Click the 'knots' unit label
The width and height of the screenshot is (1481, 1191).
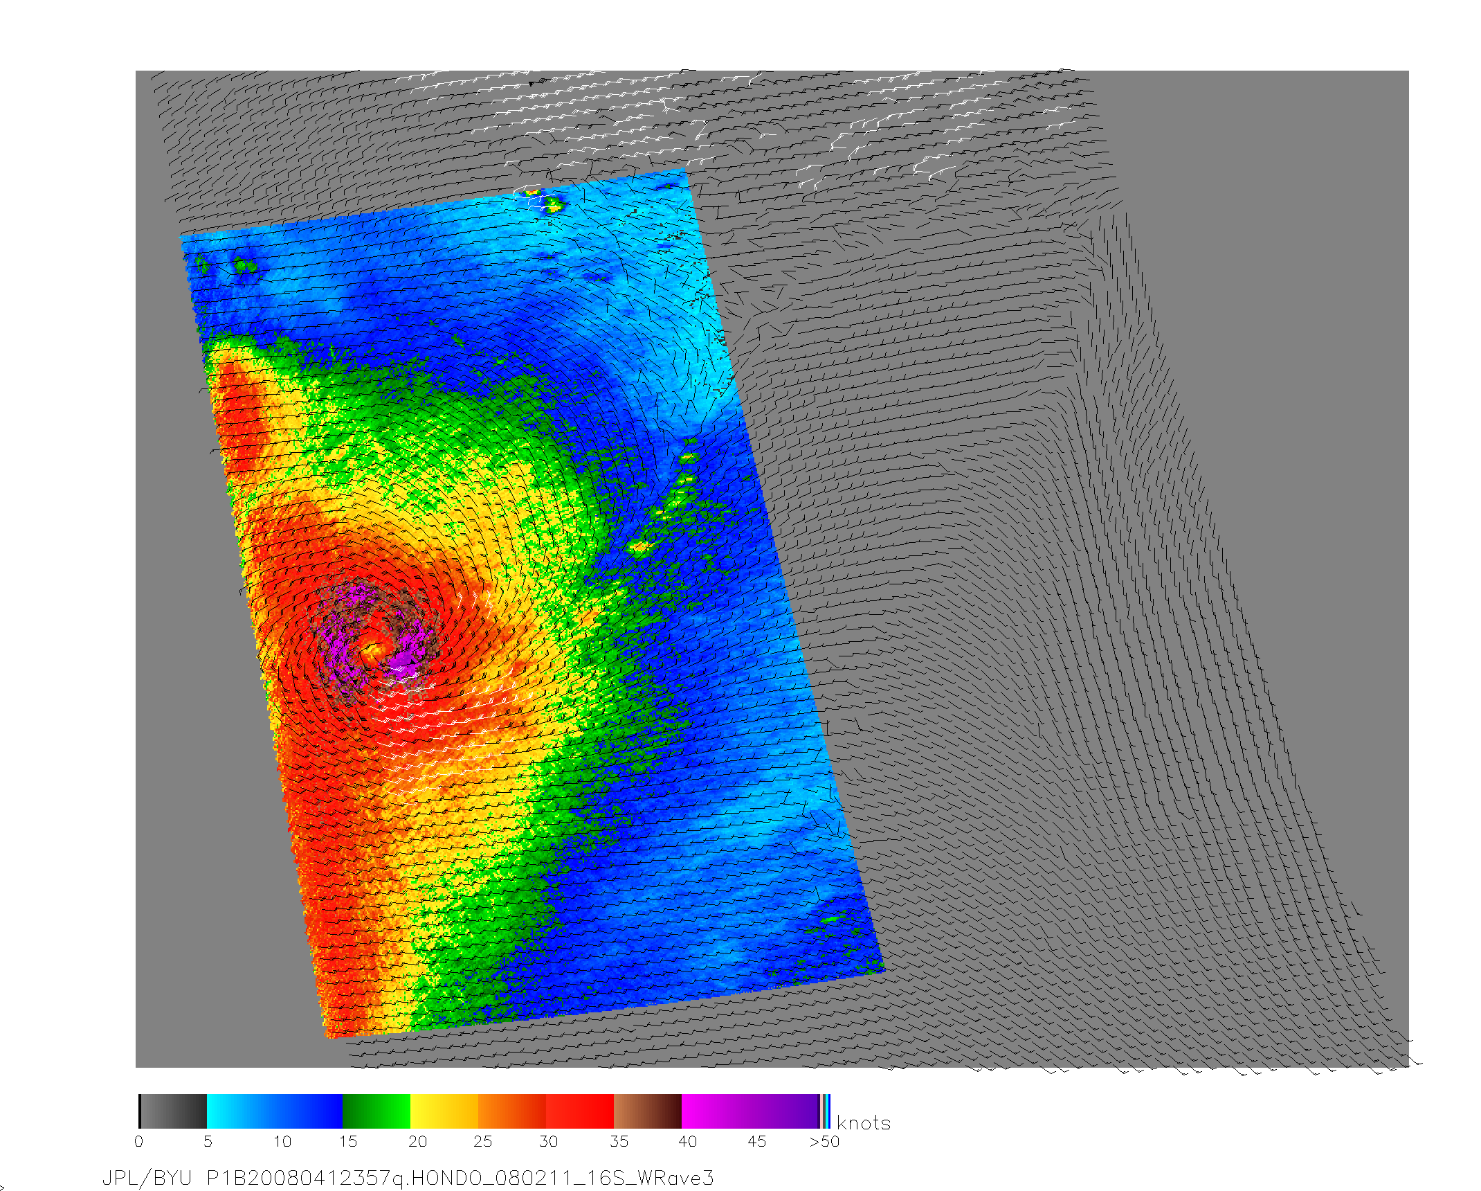[864, 1122]
